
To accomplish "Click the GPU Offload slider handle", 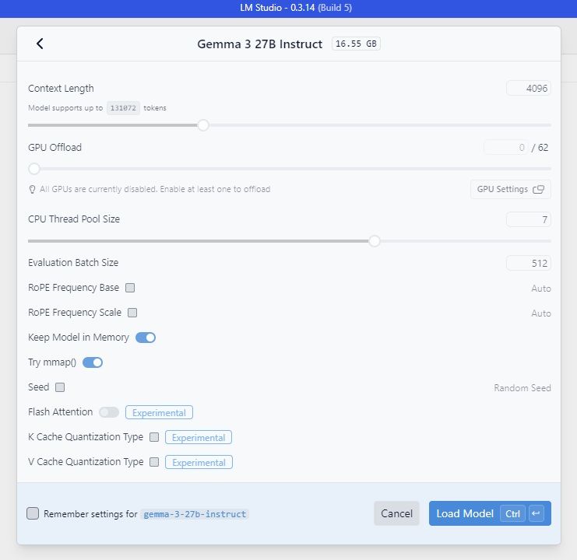I will pos(34,168).
